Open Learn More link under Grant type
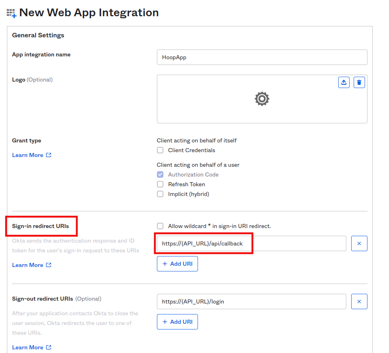 (28, 155)
